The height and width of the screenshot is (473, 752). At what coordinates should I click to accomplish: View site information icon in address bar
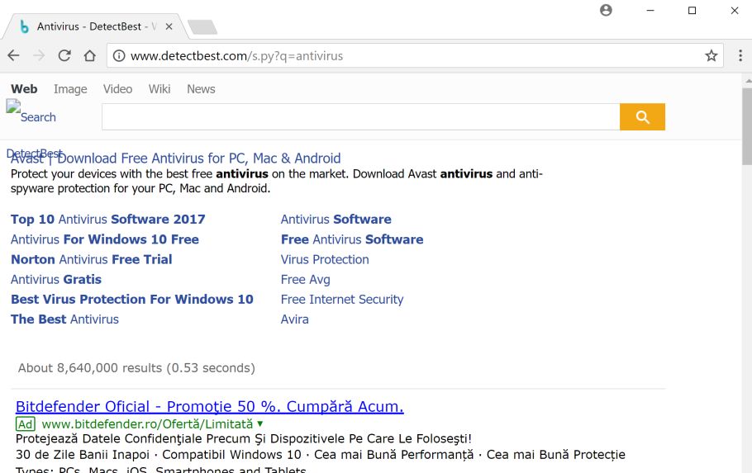(x=119, y=56)
